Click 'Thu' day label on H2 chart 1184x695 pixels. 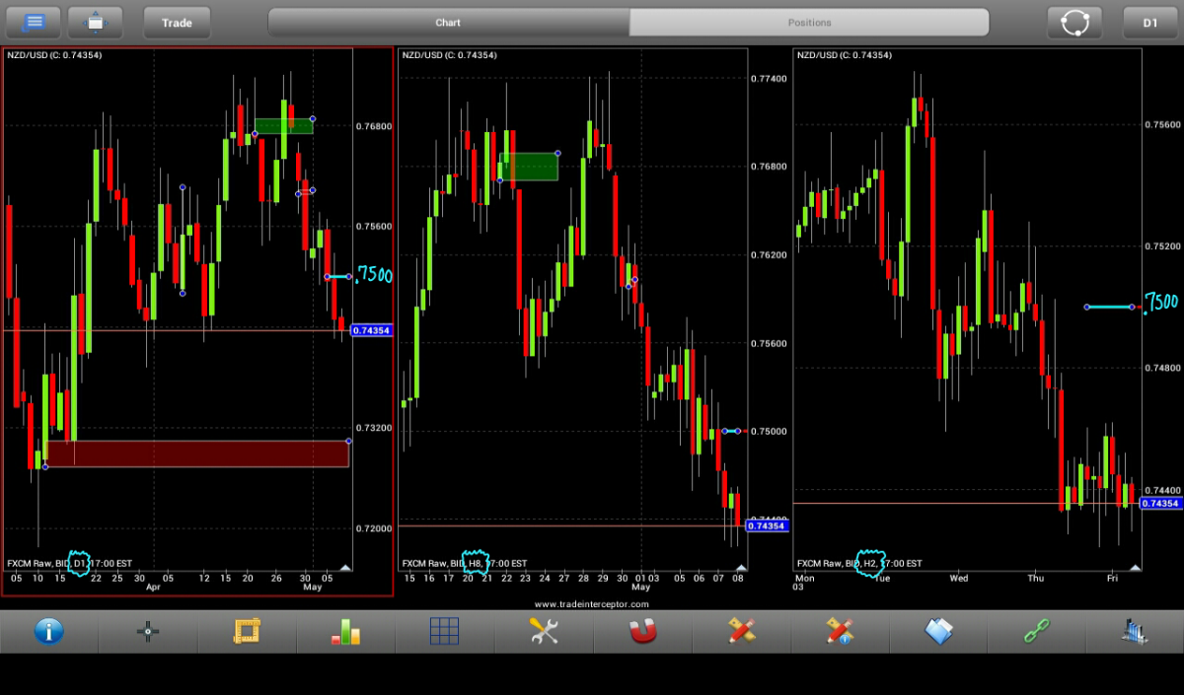click(1036, 579)
